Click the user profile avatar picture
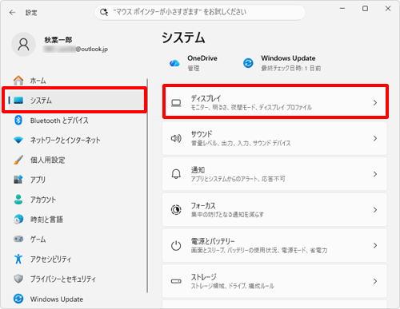 23,45
